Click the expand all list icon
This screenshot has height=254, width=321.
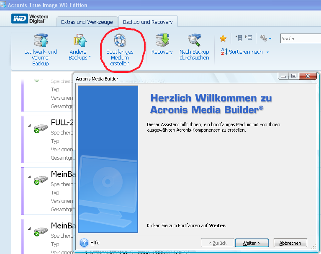(249, 38)
